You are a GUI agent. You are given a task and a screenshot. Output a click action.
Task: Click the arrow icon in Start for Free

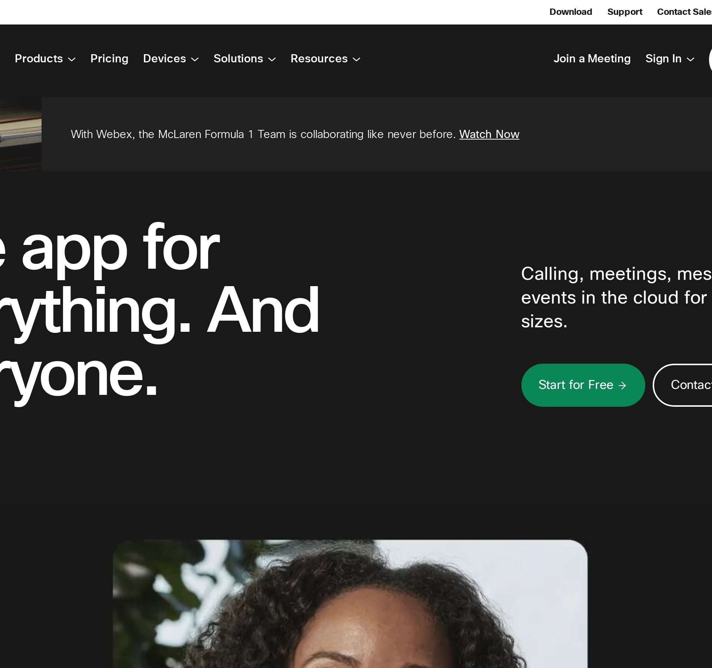click(x=623, y=386)
